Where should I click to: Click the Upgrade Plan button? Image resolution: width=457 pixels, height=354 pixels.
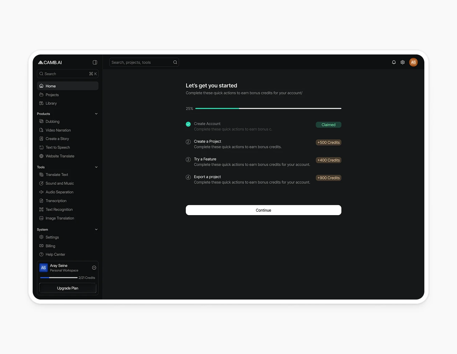[67, 288]
